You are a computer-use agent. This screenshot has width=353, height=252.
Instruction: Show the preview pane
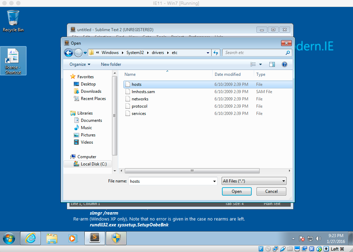[x=272, y=64]
